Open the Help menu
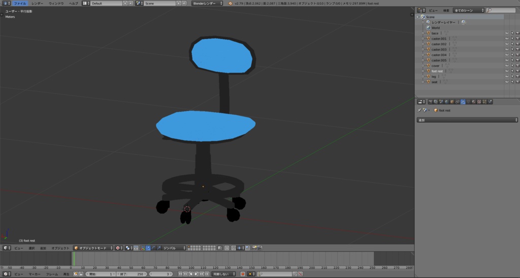Viewport: 520px width, 278px height. (73, 4)
